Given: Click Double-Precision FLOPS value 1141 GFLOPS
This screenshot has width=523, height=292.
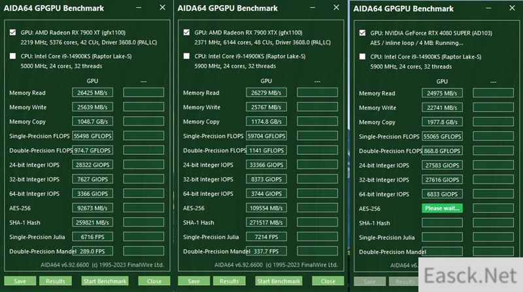Looking at the screenshot, I should pos(266,150).
